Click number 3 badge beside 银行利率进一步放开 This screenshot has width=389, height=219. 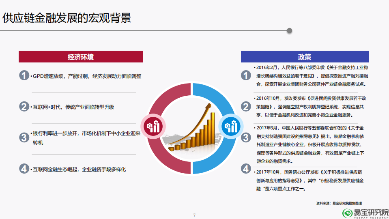coord(24,137)
